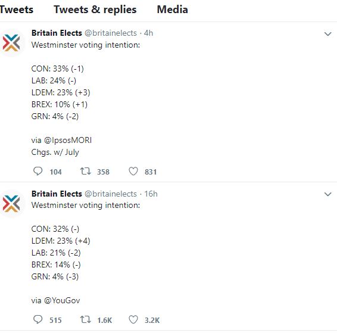Reply to the YouGov poll tweet
This screenshot has height=336, width=337.
coord(38,319)
